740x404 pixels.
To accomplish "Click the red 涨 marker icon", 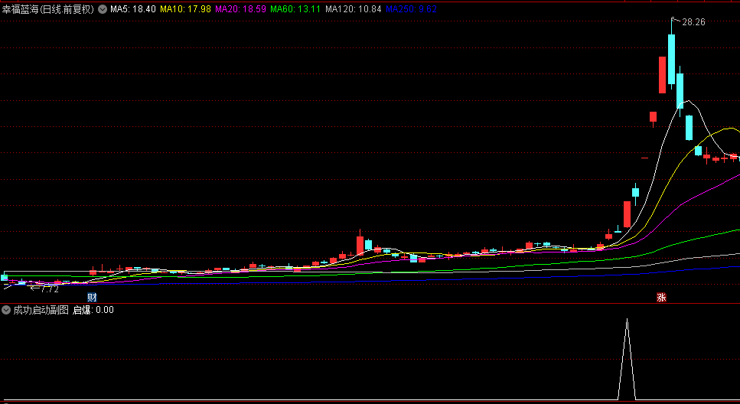I will click(x=662, y=298).
